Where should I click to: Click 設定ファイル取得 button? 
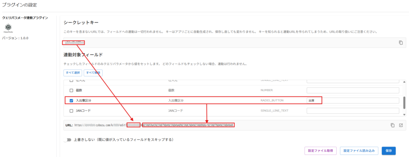320,151
